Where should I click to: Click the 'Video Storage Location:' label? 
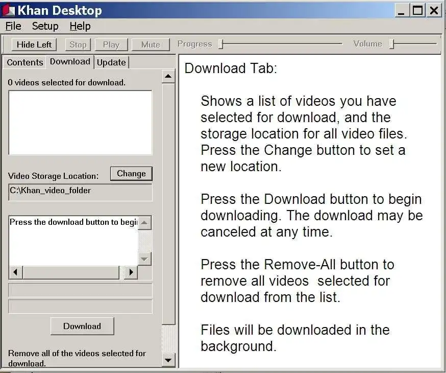pyautogui.click(x=53, y=176)
